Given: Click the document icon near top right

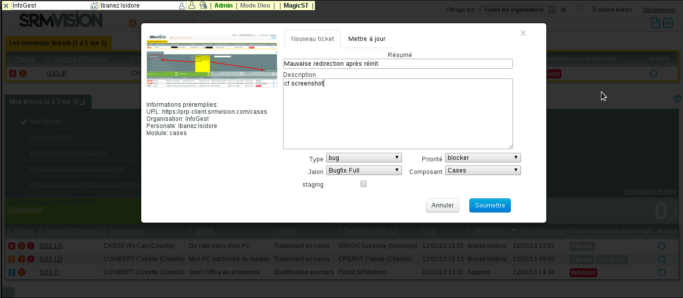Looking at the screenshot, I should coord(656,23).
